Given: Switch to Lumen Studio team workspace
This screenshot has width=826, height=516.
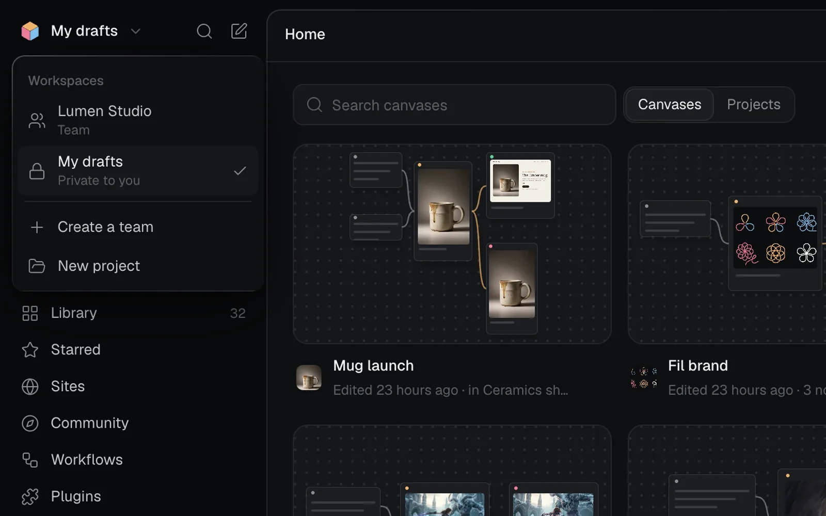Looking at the screenshot, I should click(138, 120).
